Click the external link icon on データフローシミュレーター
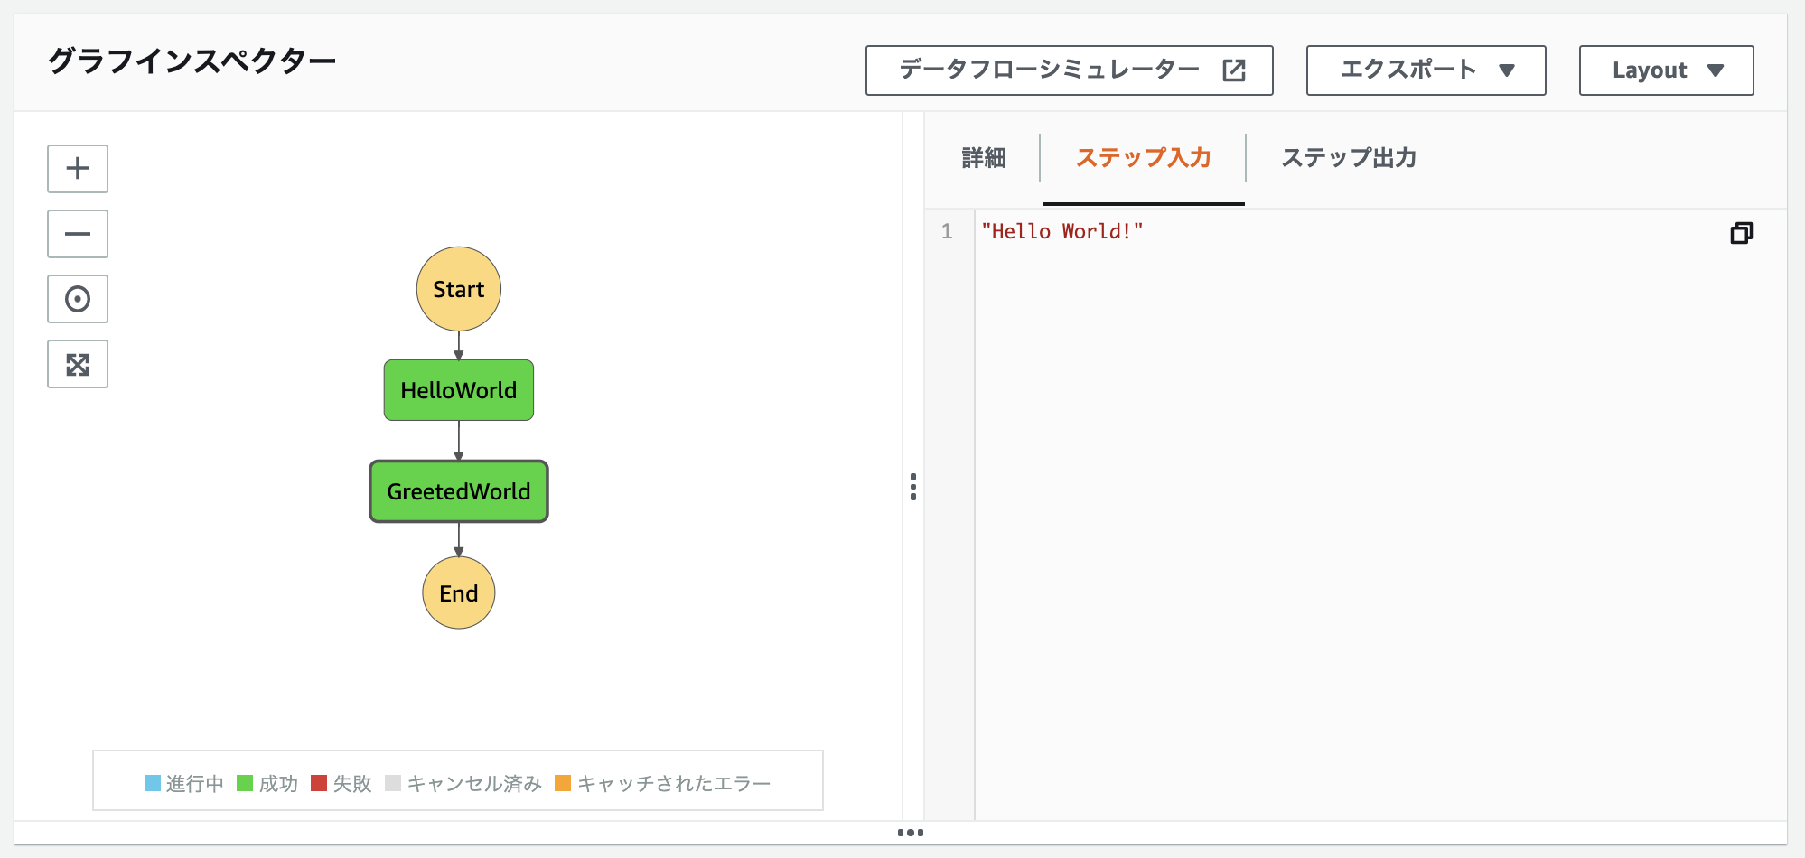Viewport: 1805px width, 858px height. point(1234,70)
